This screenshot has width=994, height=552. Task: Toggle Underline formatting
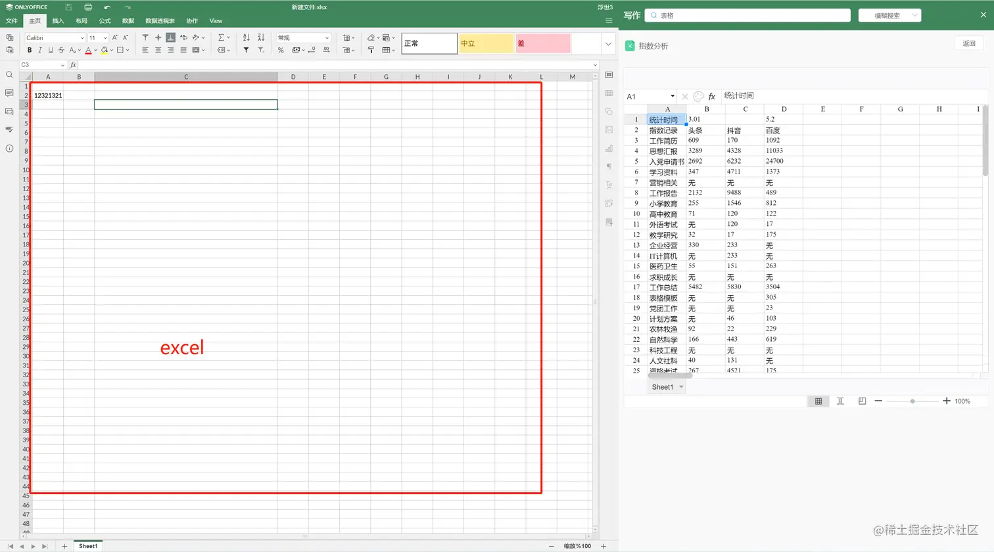51,50
